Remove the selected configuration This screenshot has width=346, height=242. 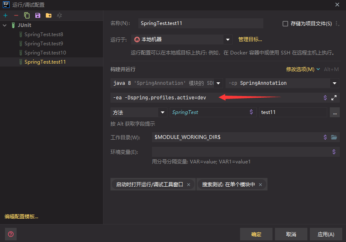coord(15,15)
